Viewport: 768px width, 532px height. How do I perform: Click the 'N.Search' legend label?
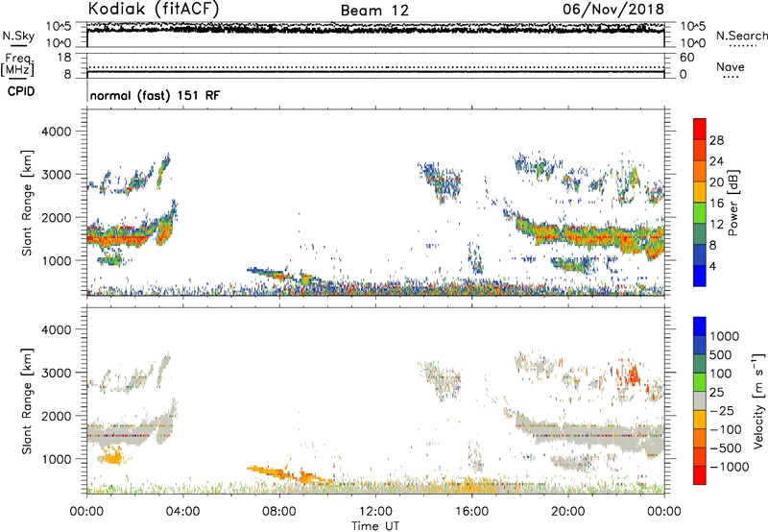[x=741, y=36]
